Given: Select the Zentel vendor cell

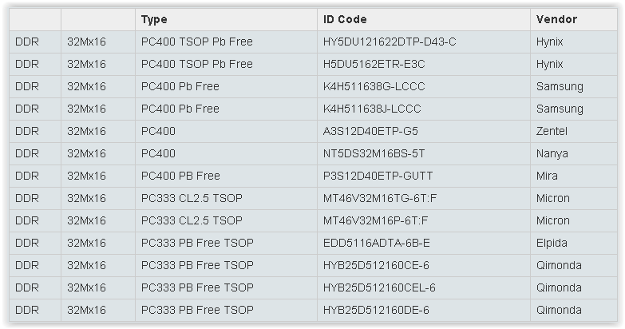Looking at the screenshot, I should click(x=574, y=131).
